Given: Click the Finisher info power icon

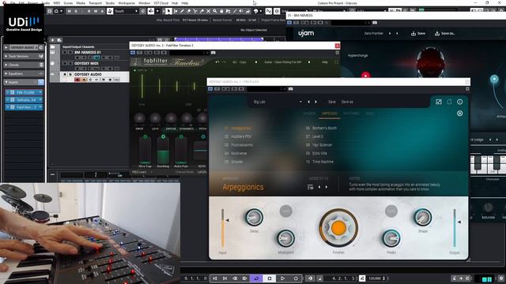Looking at the screenshot, I should click(x=459, y=102).
